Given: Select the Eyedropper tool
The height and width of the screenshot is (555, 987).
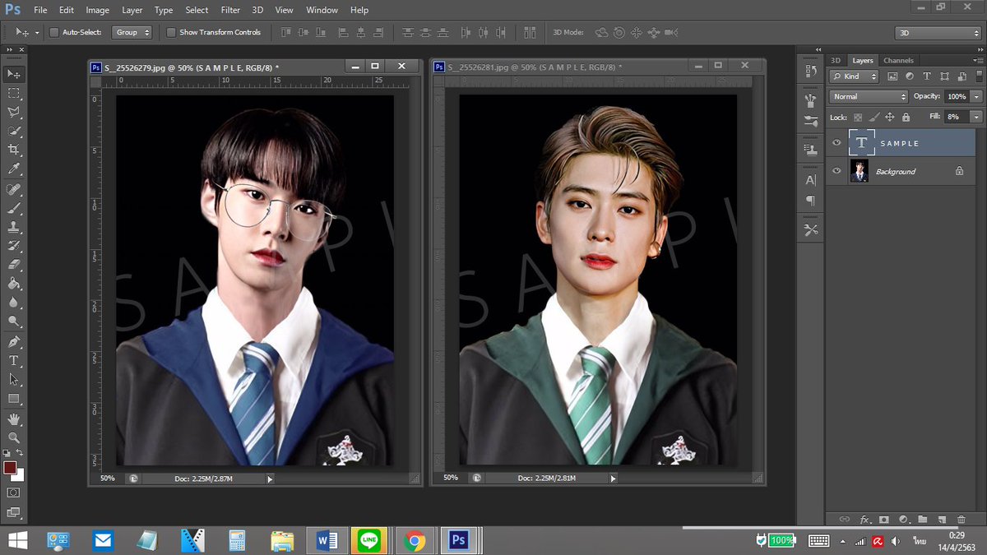Looking at the screenshot, I should (14, 169).
